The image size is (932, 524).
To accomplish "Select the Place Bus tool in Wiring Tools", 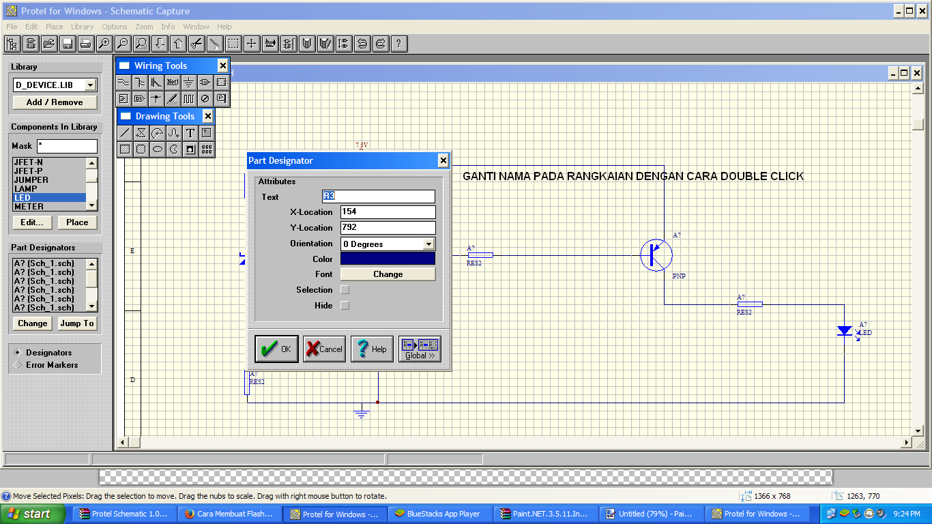I will [140, 82].
